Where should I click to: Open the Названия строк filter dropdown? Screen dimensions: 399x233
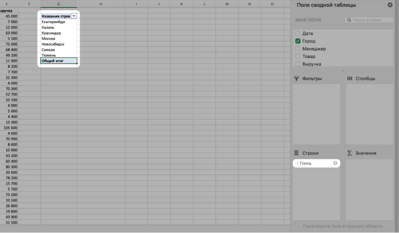pos(74,16)
